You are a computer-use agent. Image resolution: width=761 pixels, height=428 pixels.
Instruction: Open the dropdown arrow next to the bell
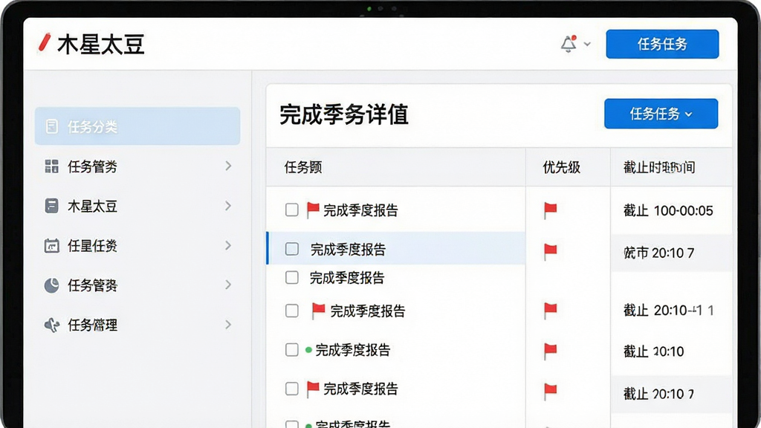coord(587,44)
